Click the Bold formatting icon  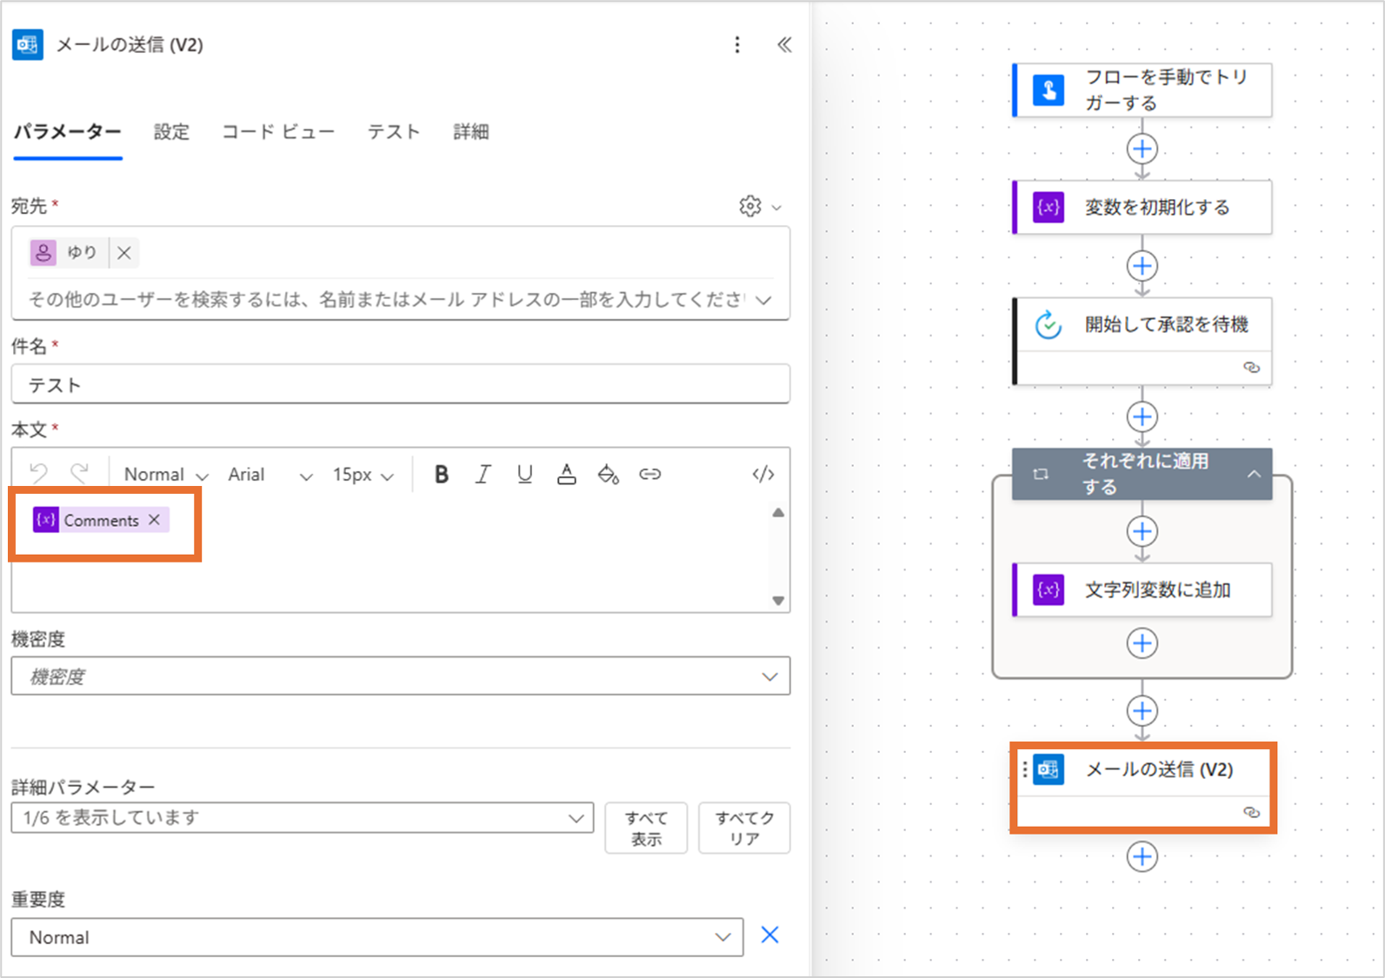point(442,474)
